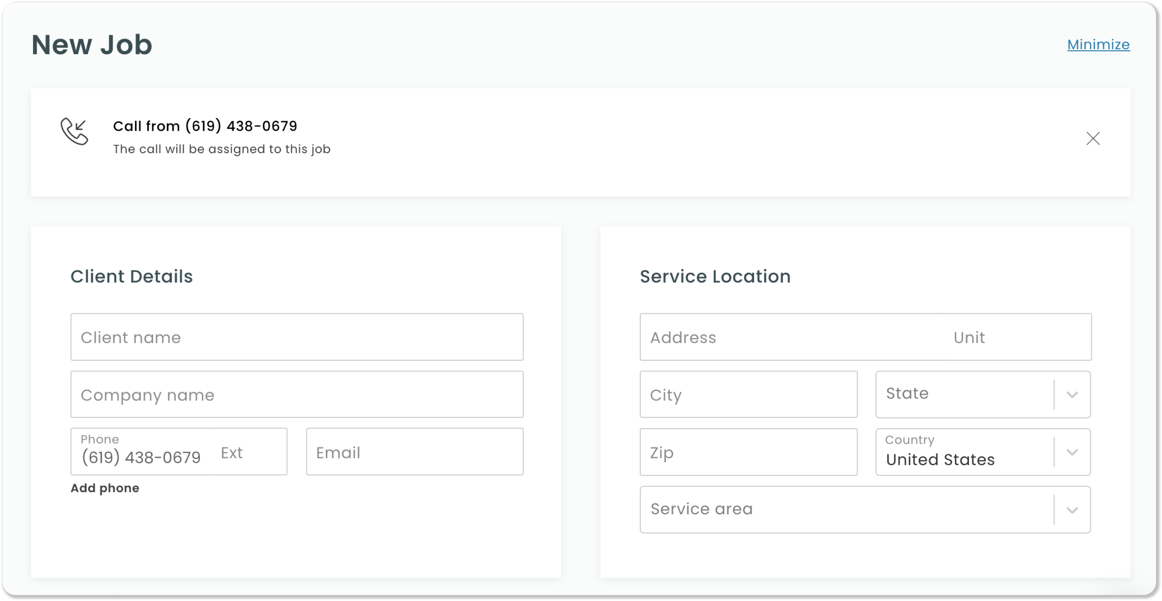This screenshot has height=601, width=1162.
Task: Click the Service area chevron arrow
Action: [1072, 510]
